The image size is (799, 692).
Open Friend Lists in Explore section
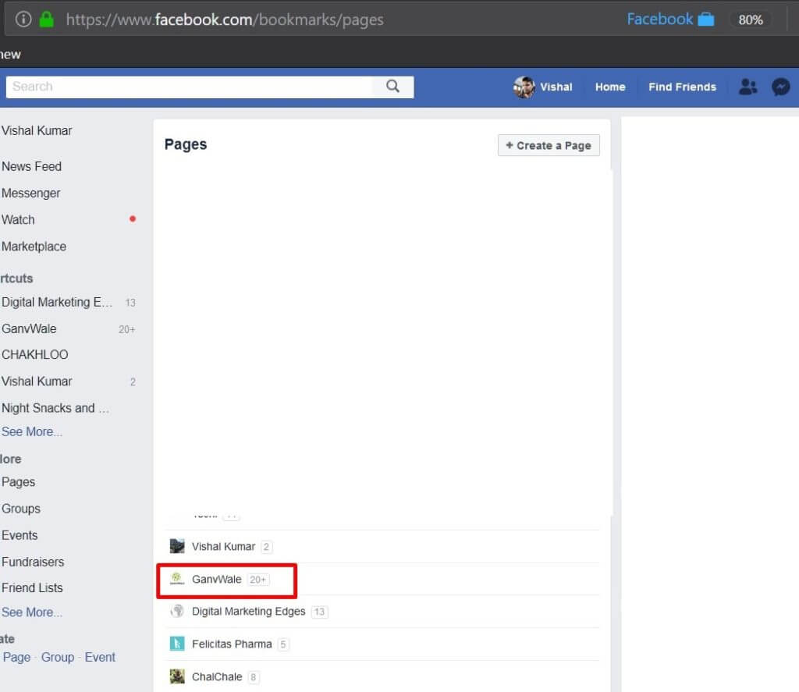coord(32,588)
